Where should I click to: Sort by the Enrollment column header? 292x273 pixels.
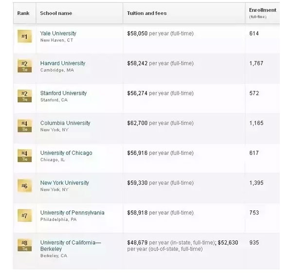(x=263, y=10)
